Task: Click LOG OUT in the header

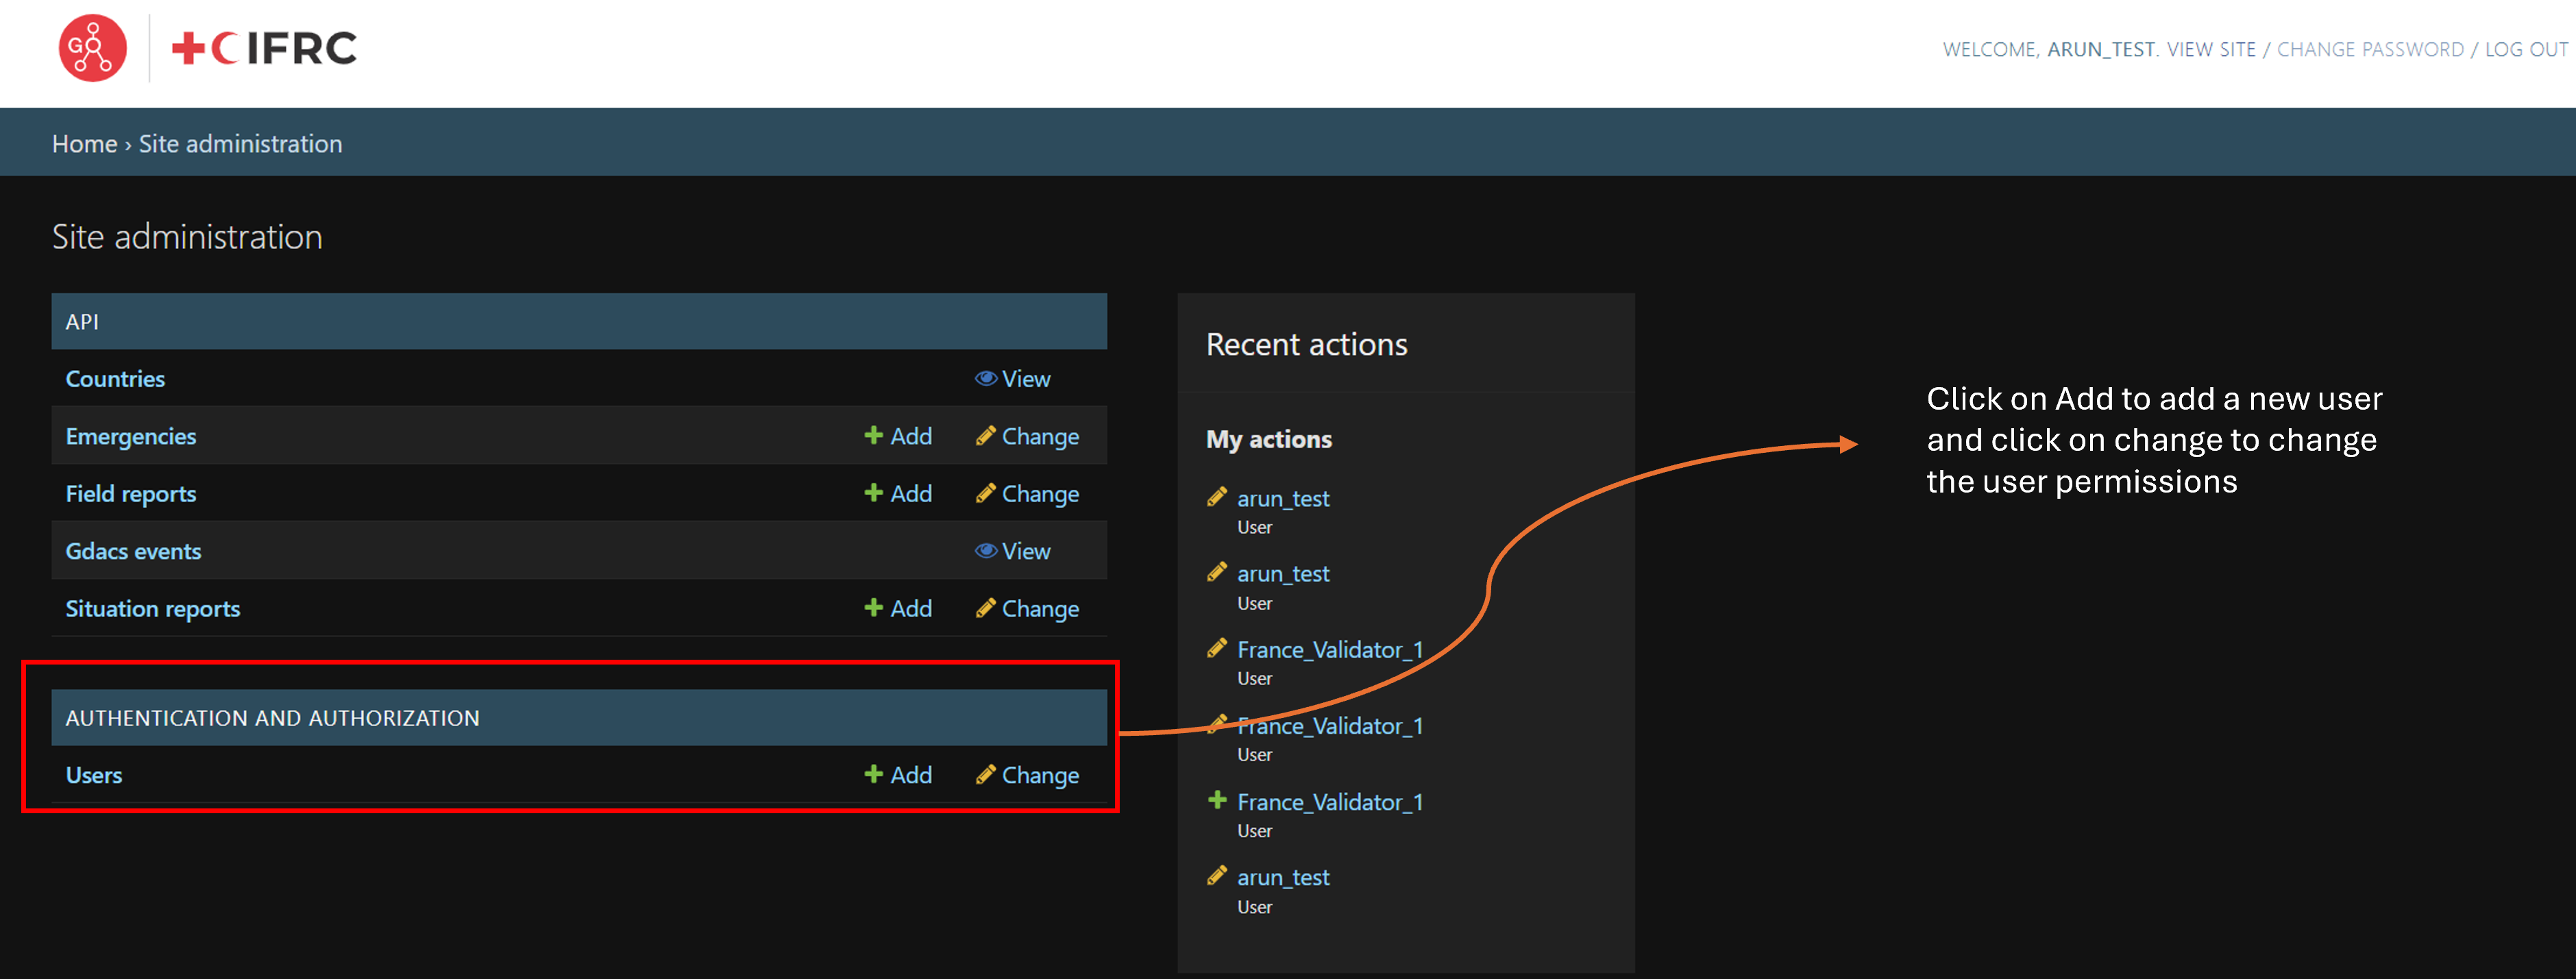Action: point(2526,50)
